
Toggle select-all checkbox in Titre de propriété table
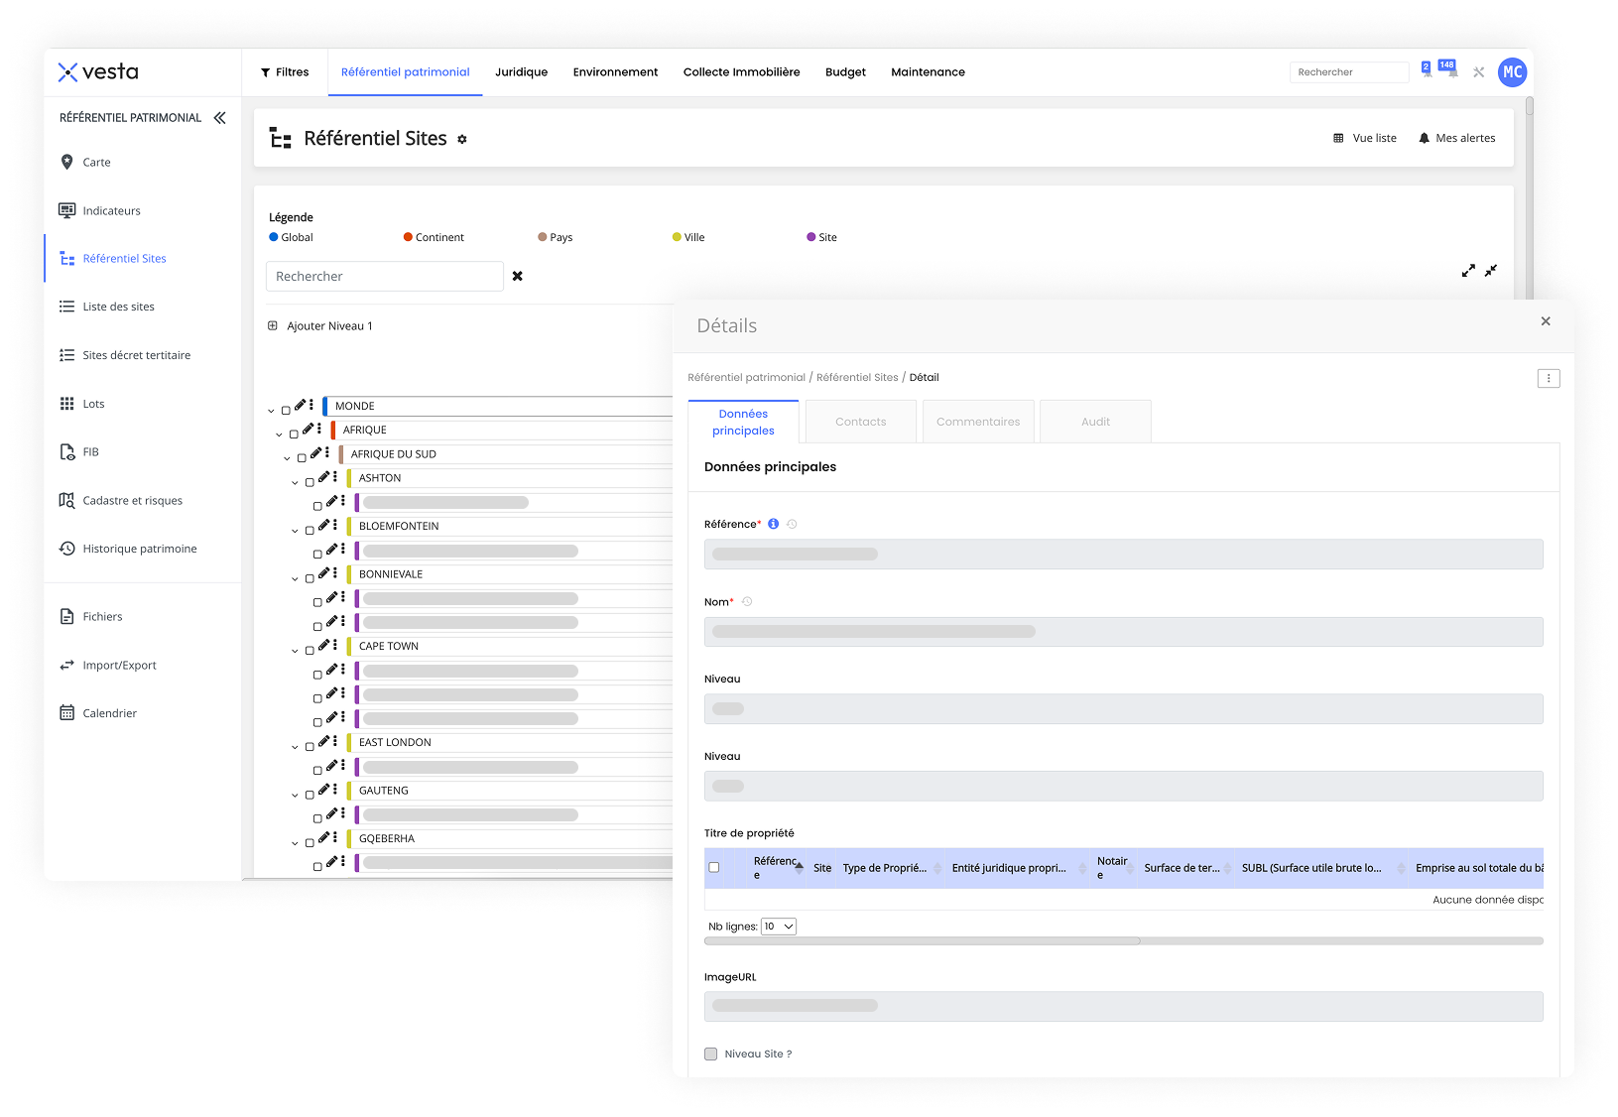(714, 867)
